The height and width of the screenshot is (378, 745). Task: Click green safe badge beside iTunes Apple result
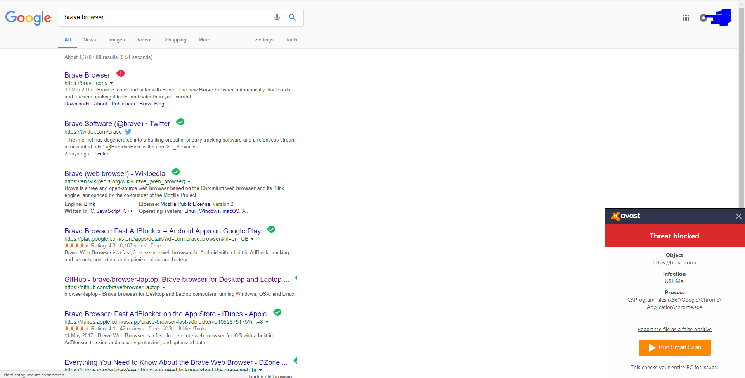tap(277, 312)
